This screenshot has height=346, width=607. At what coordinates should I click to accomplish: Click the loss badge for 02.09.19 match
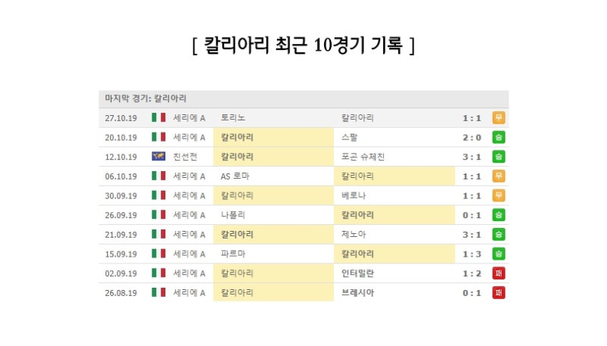[498, 273]
